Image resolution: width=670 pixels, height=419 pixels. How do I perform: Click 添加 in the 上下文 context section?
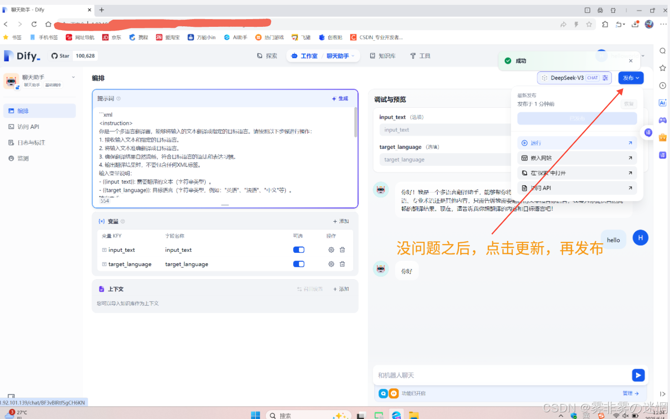coord(341,289)
